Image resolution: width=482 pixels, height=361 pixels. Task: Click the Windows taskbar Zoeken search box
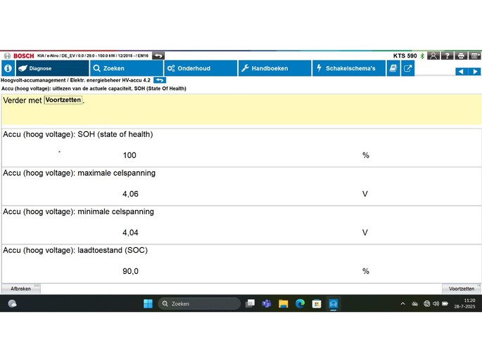pyautogui.click(x=198, y=303)
